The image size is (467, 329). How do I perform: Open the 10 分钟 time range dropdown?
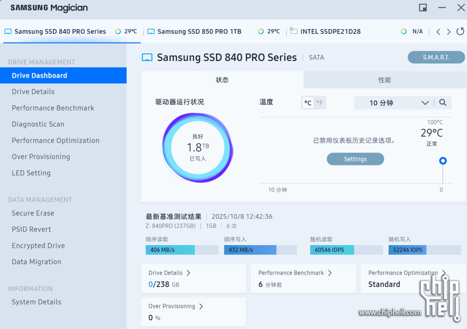coord(394,103)
